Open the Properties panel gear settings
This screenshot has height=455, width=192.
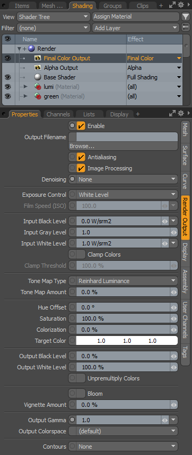181,113
